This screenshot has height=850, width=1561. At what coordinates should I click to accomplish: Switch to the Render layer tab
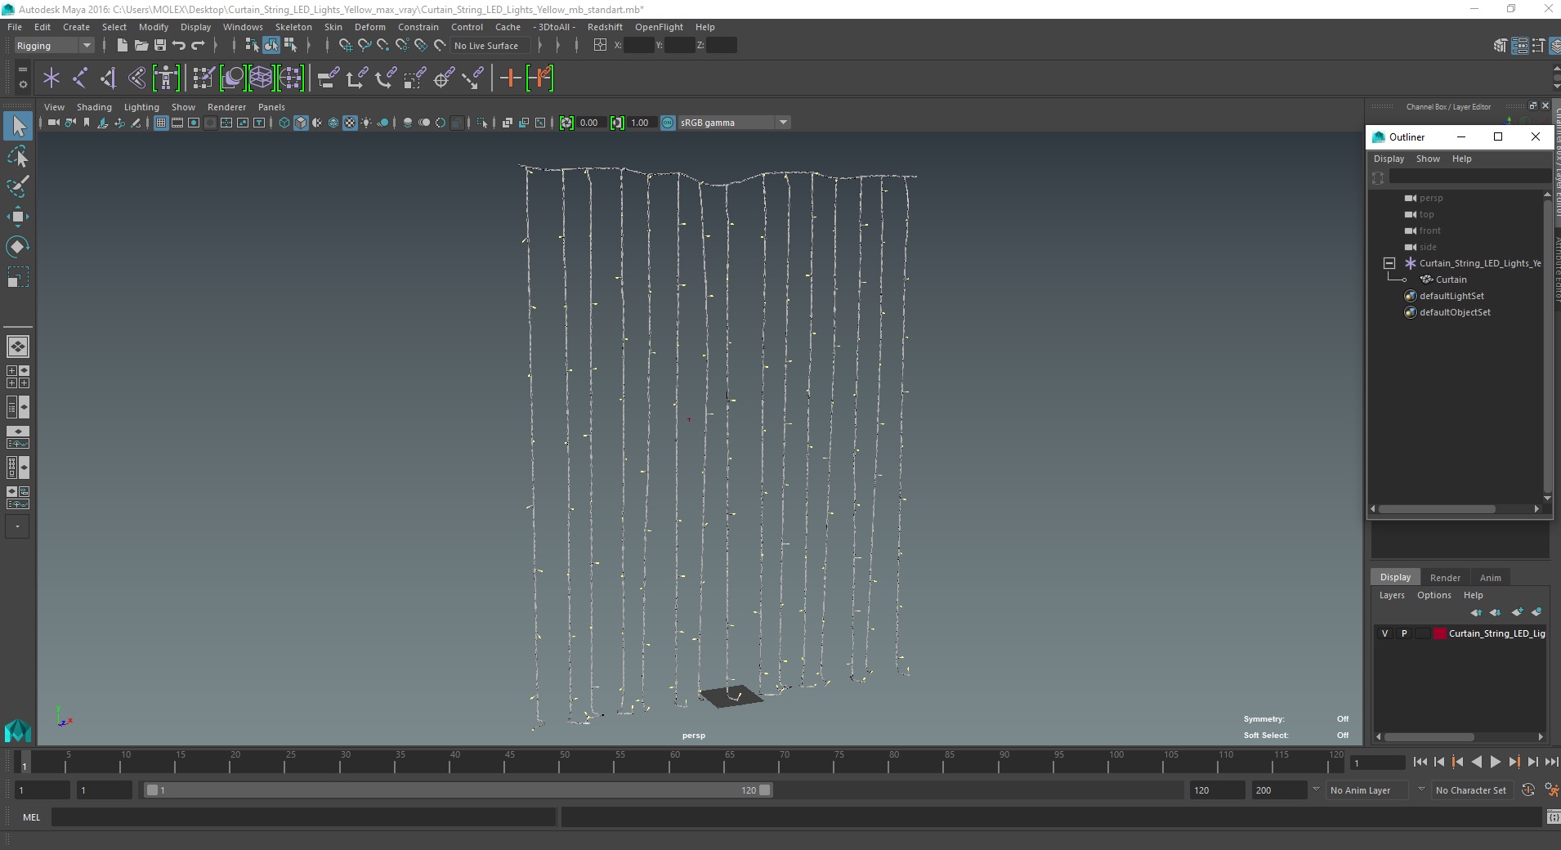[x=1445, y=578]
